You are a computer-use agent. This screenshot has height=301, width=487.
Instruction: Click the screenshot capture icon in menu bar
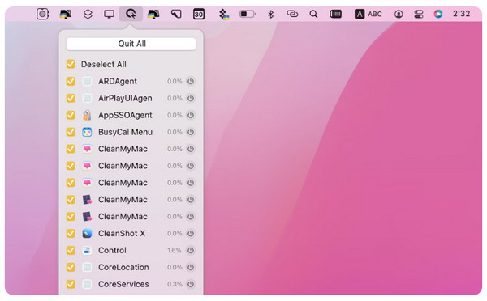coord(42,14)
